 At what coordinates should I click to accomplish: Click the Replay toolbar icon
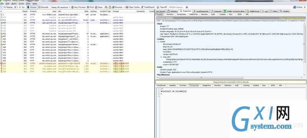tap(4, 7)
